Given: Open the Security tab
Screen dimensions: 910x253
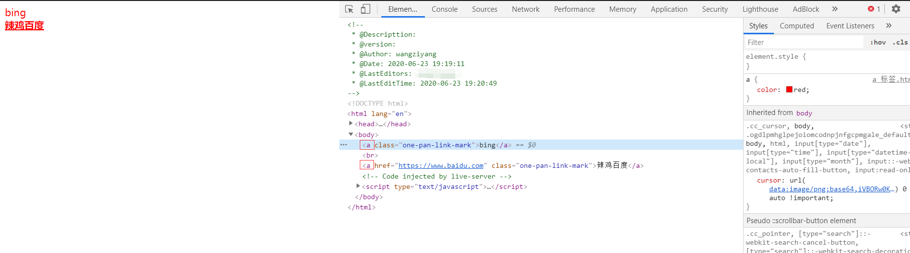Looking at the screenshot, I should (x=715, y=9).
